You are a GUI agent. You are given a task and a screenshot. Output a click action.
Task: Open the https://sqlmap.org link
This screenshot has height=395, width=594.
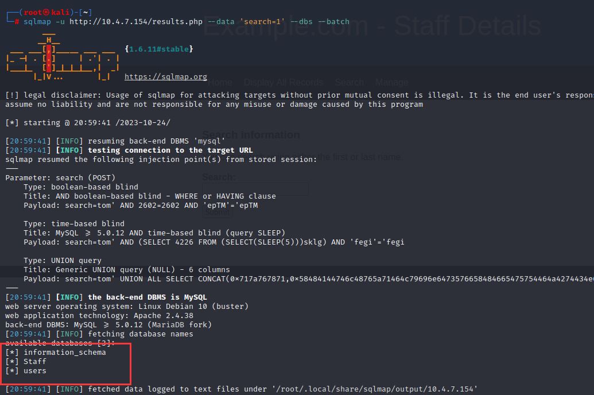pos(166,76)
